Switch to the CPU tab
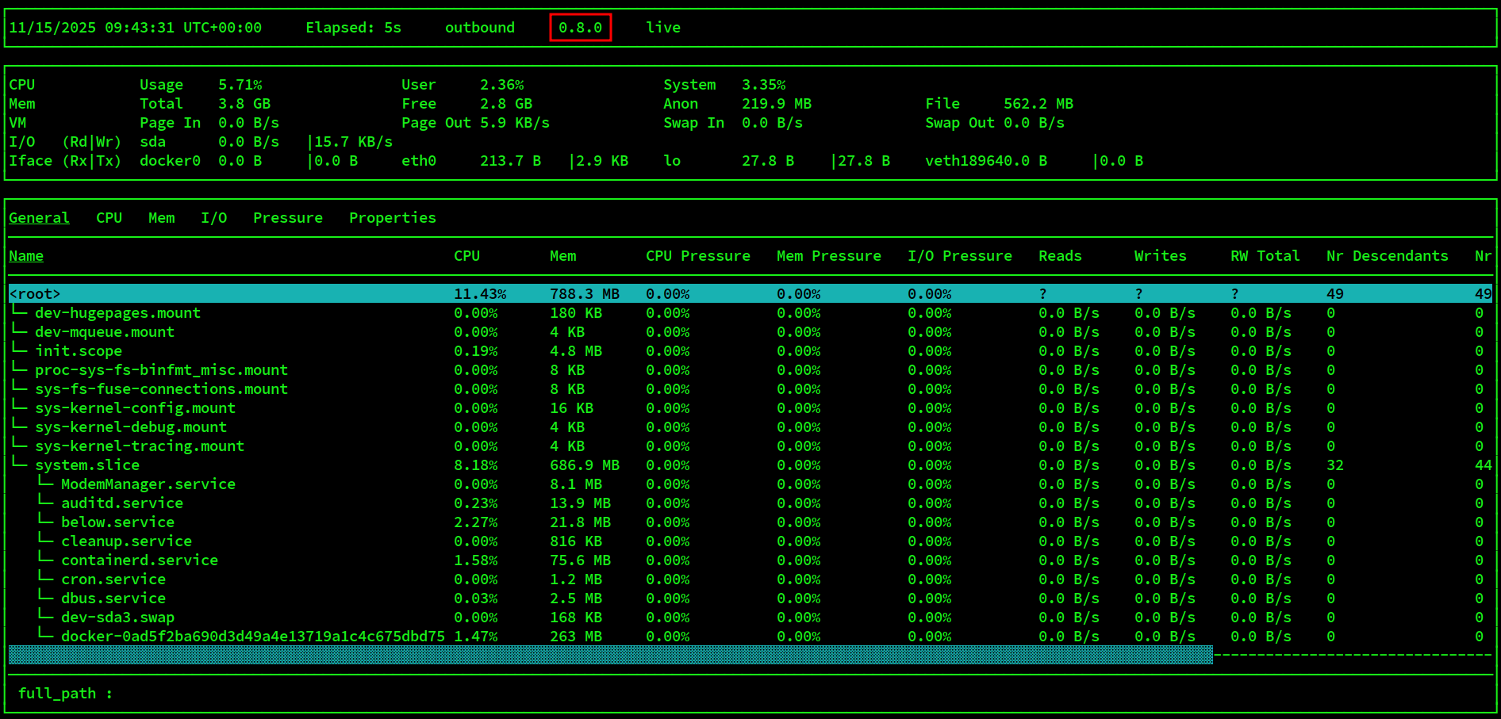 (109, 218)
